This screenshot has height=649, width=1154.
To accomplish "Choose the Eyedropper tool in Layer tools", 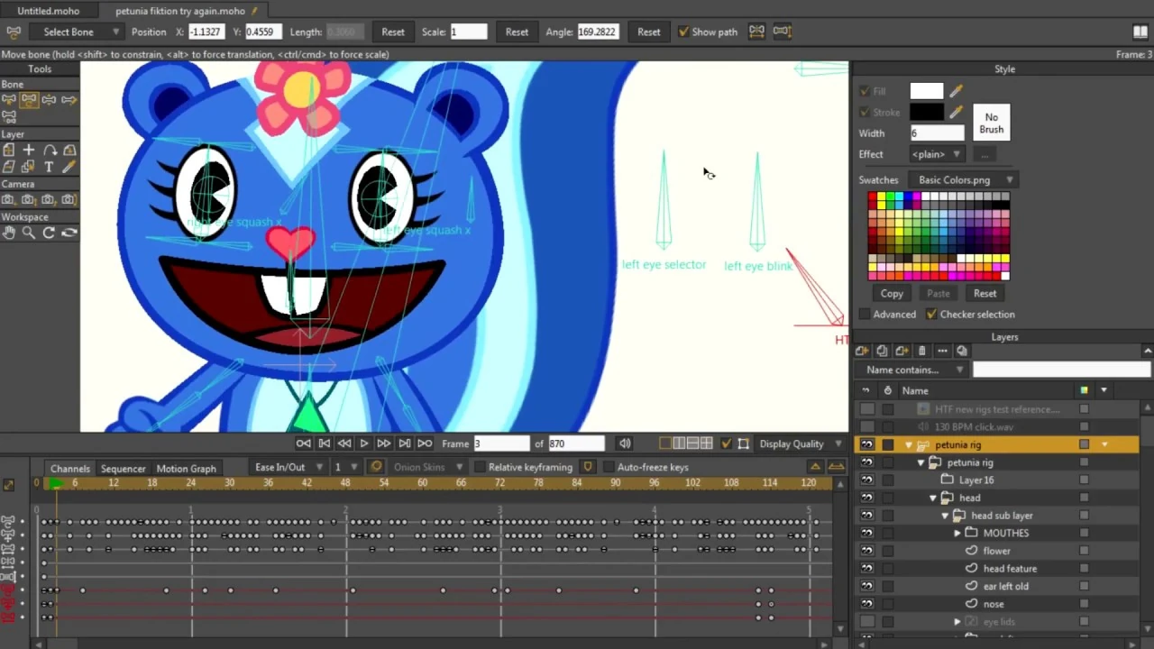I will (69, 167).
